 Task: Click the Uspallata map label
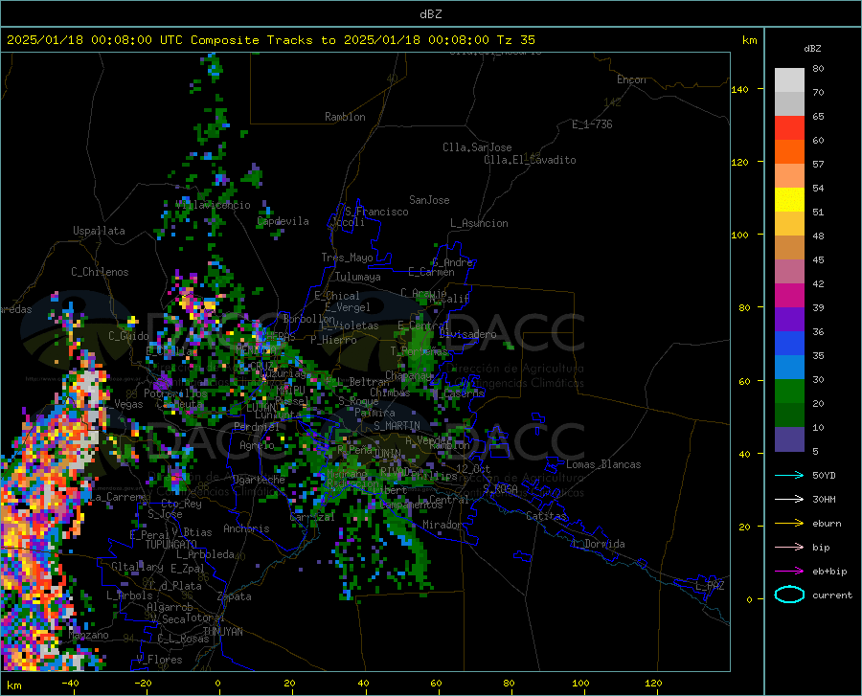coord(99,231)
